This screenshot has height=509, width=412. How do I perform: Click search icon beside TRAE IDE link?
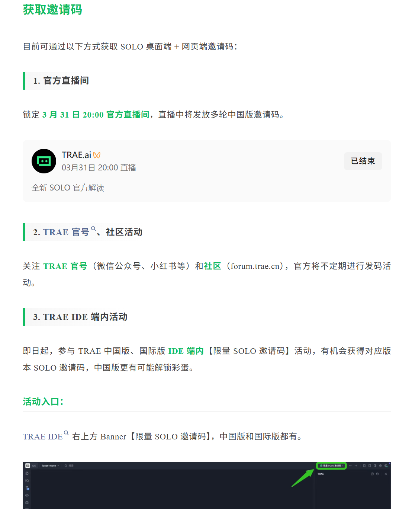[x=66, y=433]
